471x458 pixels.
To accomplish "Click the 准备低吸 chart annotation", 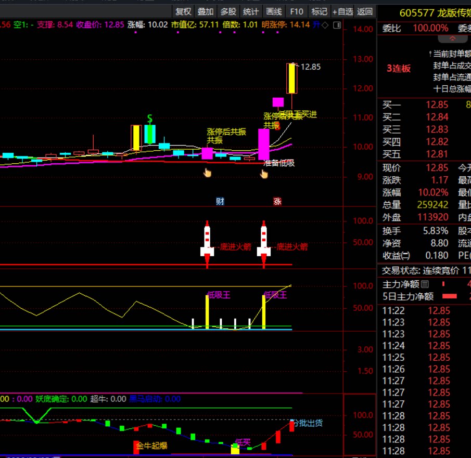I will tap(279, 163).
